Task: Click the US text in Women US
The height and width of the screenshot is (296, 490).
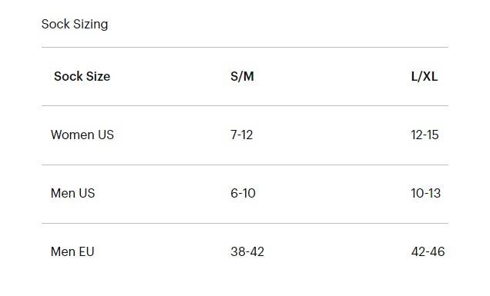Action: click(x=106, y=135)
